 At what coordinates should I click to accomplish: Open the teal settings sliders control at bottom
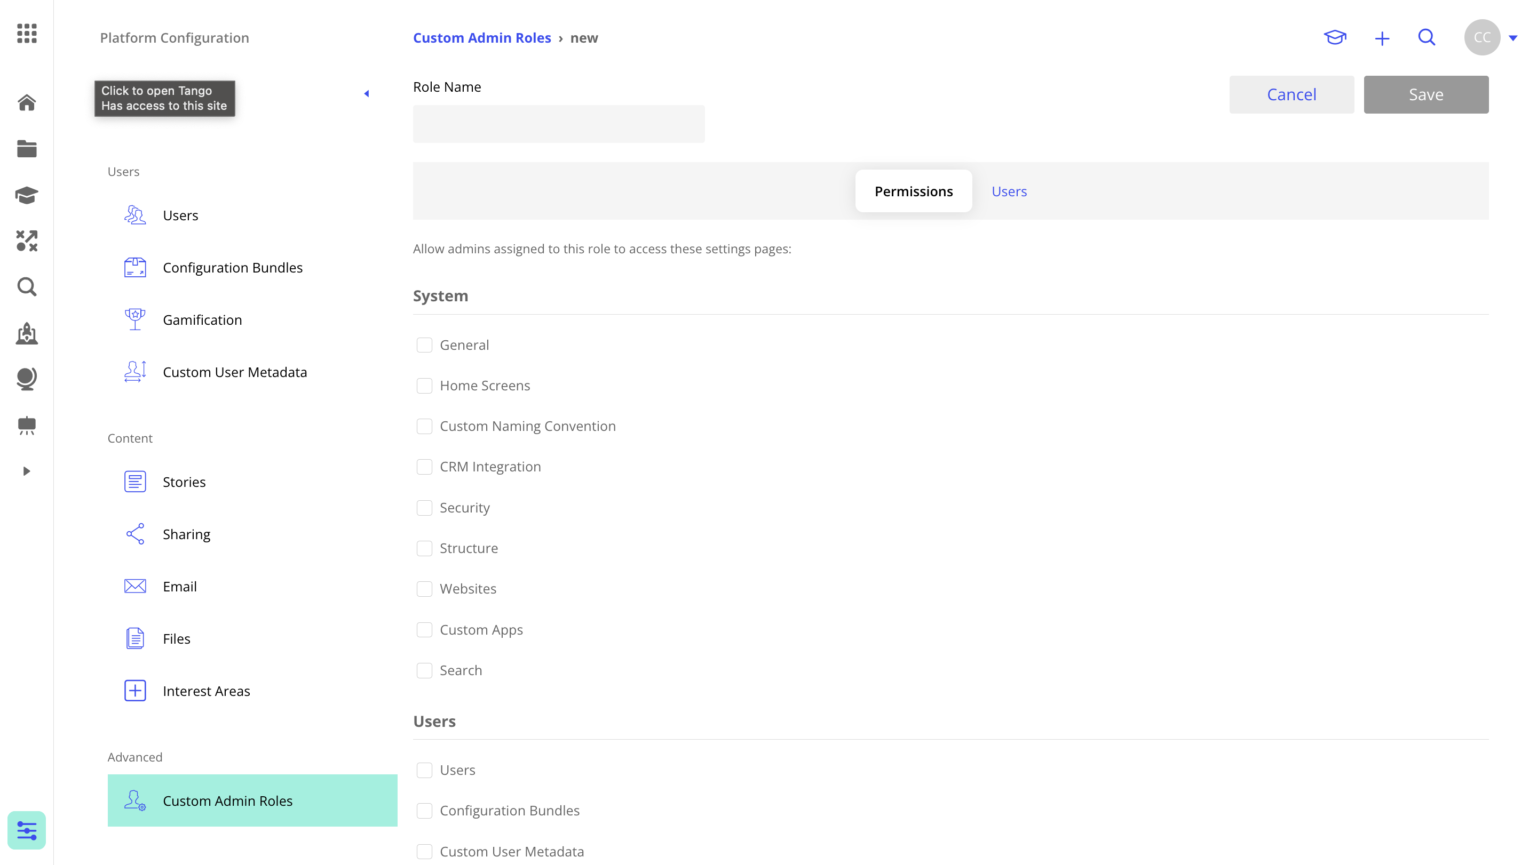[x=26, y=829]
